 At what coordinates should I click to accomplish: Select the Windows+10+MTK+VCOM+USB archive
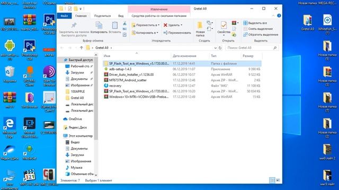(182, 97)
